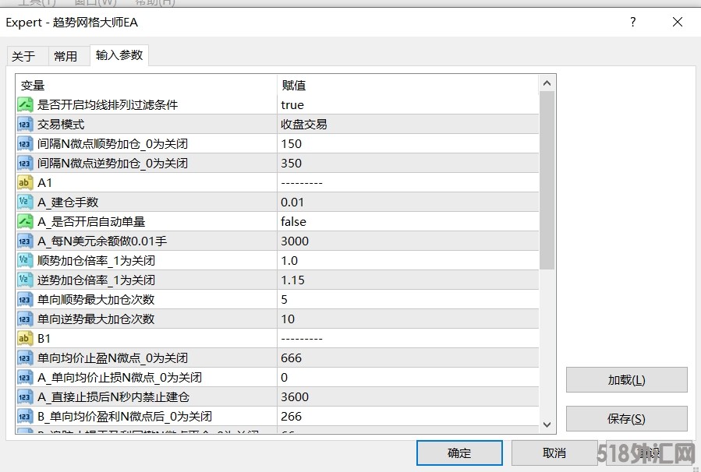Select the B1 separator row label
The image size is (701, 472).
pos(44,339)
